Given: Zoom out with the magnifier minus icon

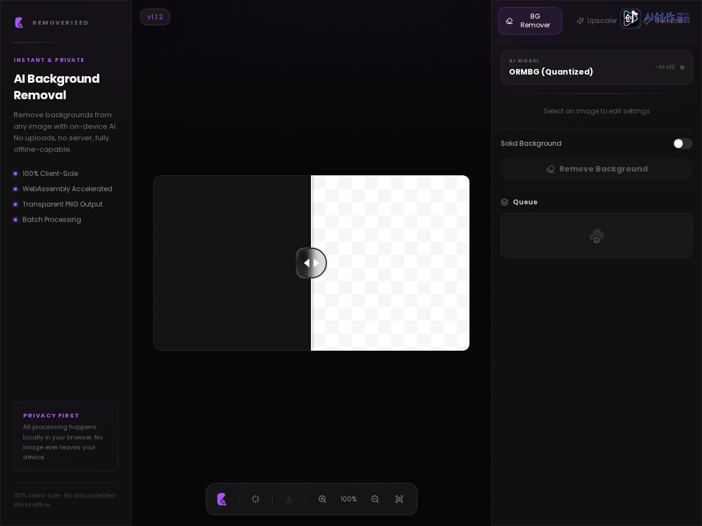Looking at the screenshot, I should pyautogui.click(x=375, y=499).
